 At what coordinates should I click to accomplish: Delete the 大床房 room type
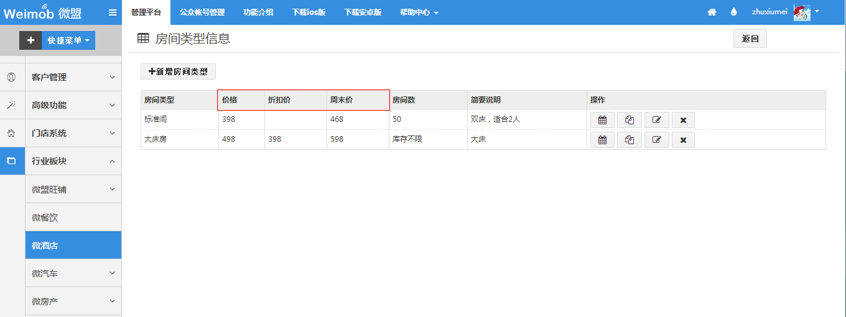(x=683, y=140)
